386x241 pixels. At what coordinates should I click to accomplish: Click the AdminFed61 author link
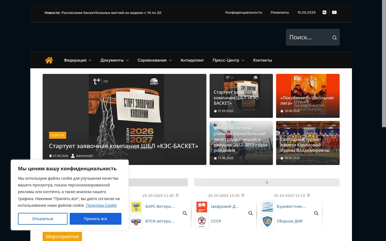coord(85,156)
